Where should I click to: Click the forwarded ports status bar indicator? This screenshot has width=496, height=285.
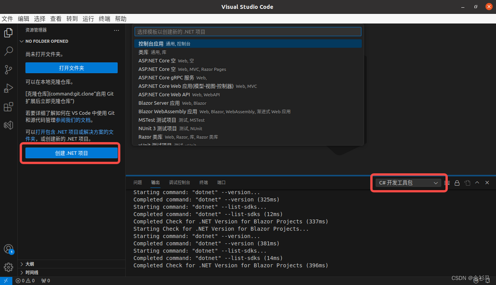click(x=46, y=281)
